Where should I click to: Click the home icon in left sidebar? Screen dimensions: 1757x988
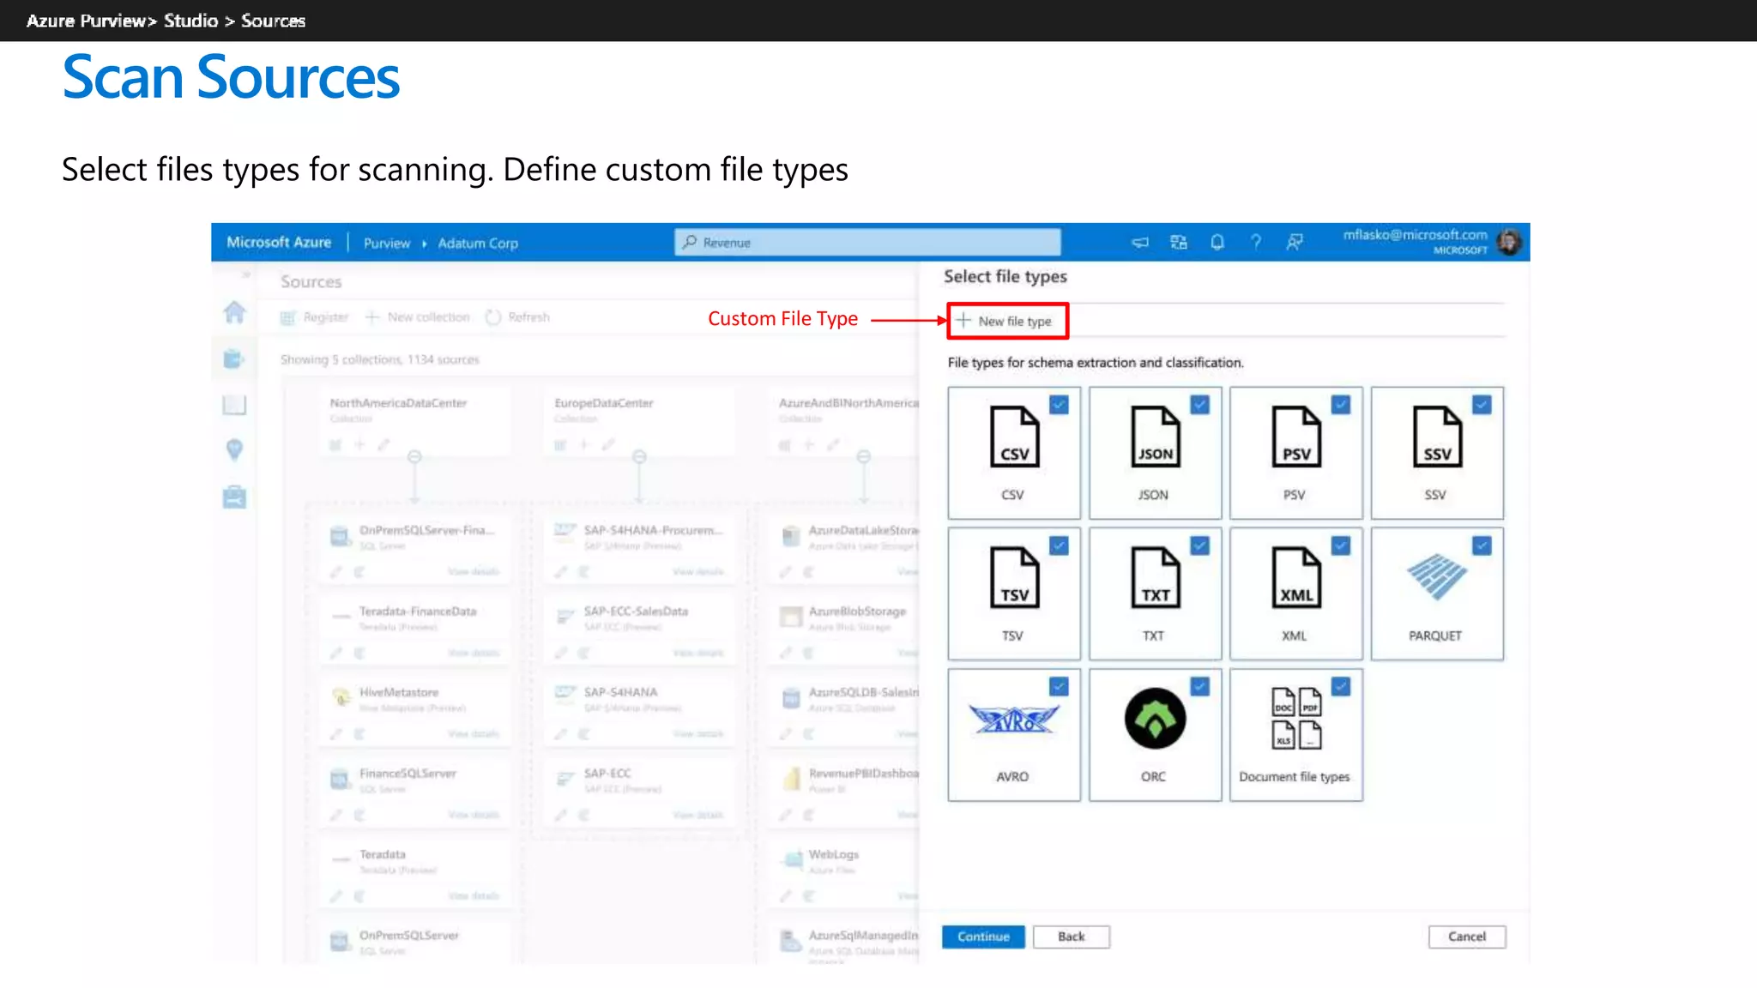click(x=234, y=312)
